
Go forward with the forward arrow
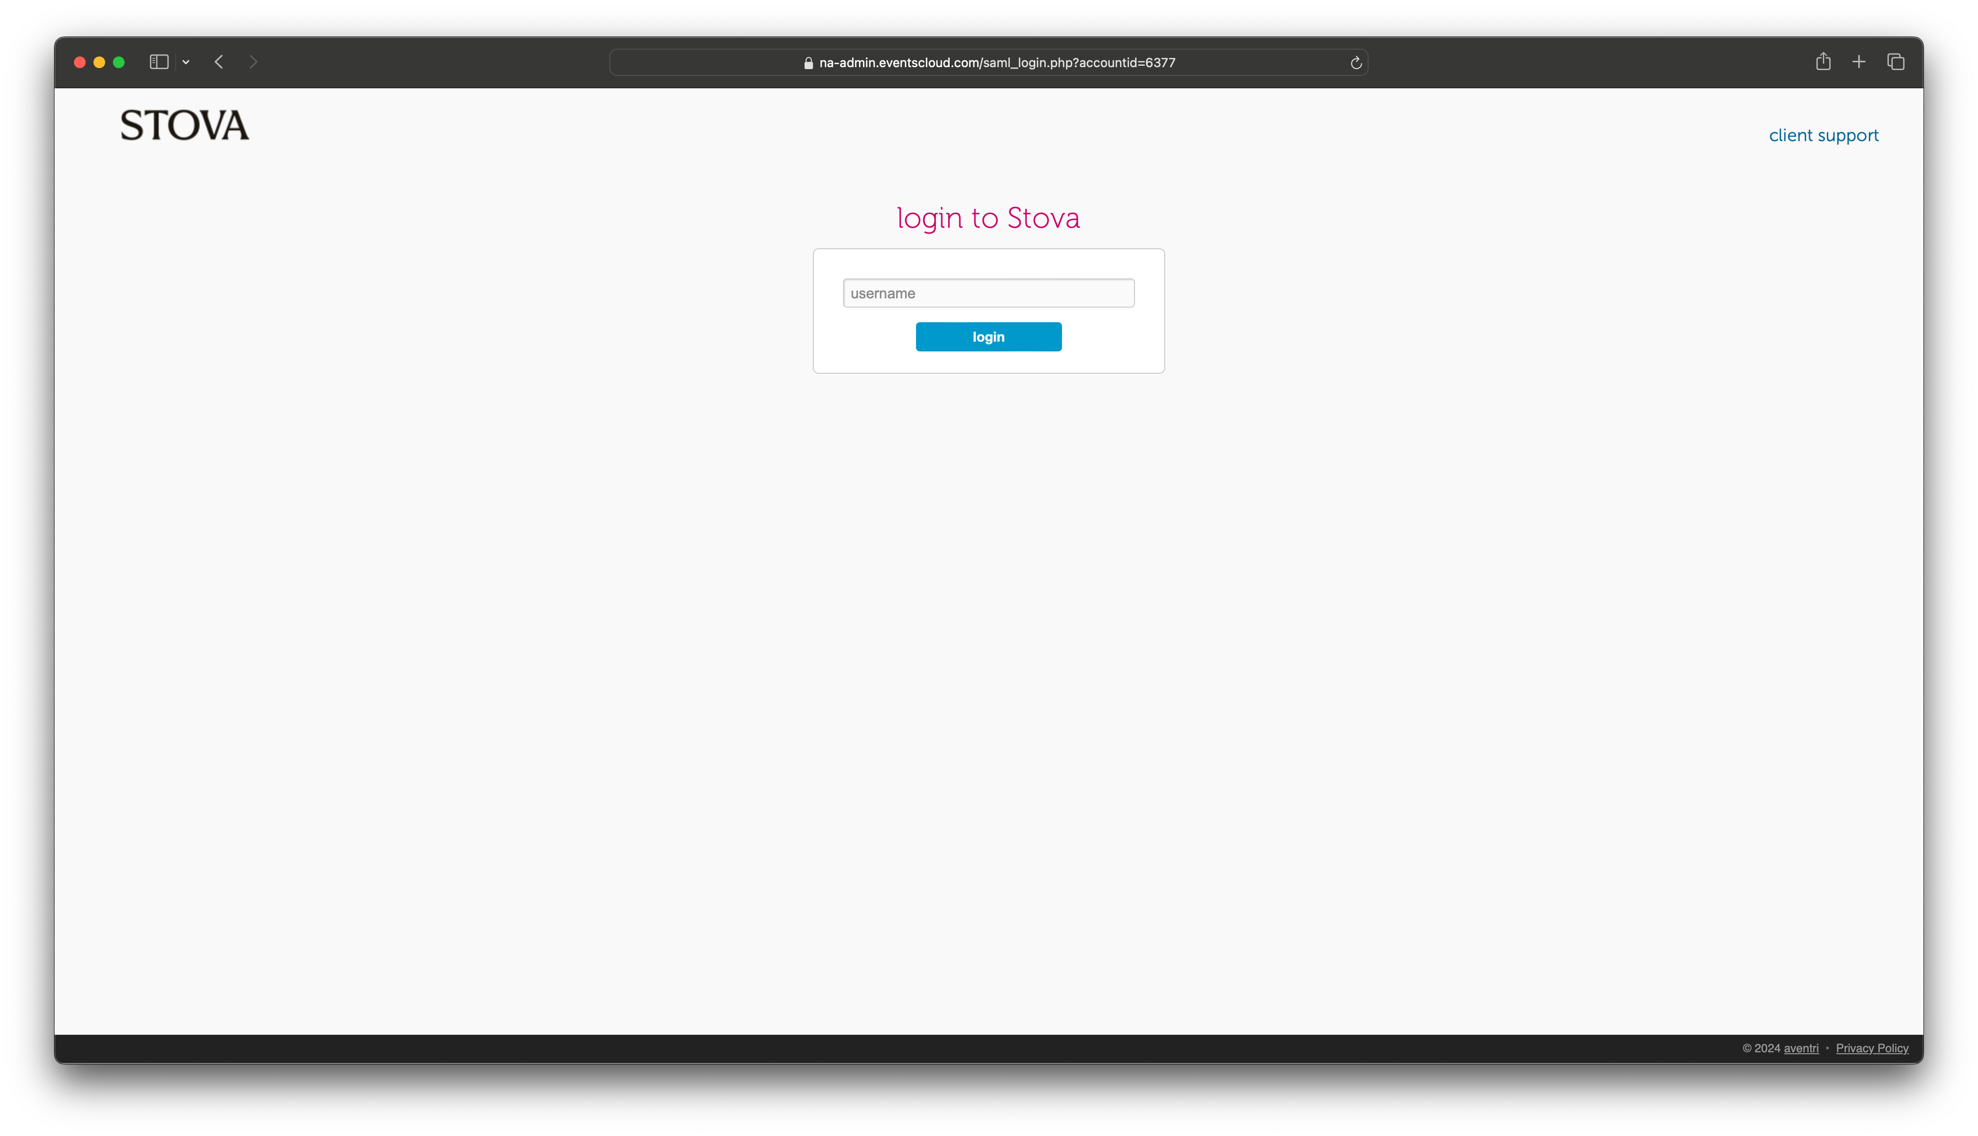click(254, 62)
